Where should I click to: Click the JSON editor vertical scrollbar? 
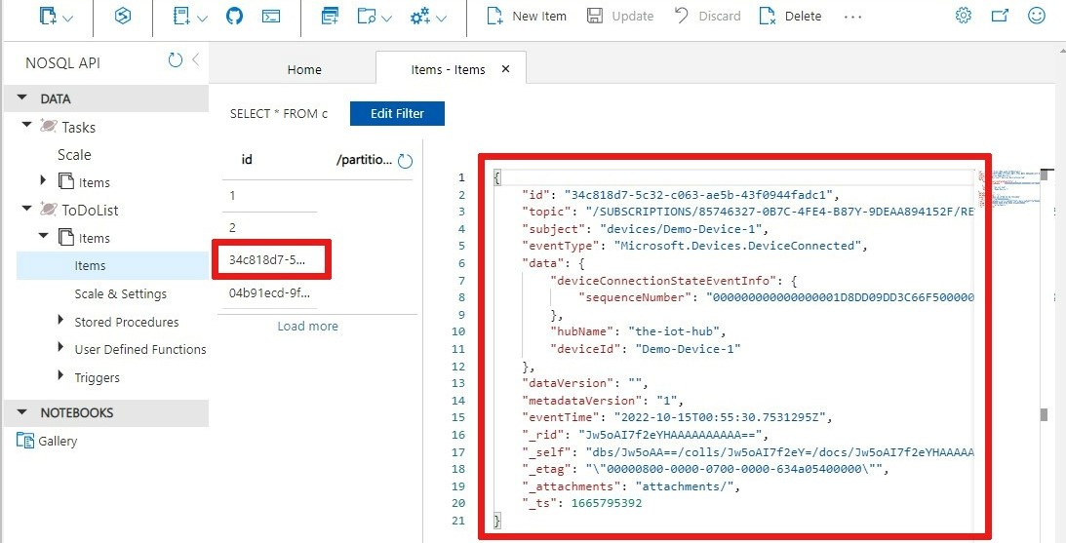click(x=1044, y=414)
